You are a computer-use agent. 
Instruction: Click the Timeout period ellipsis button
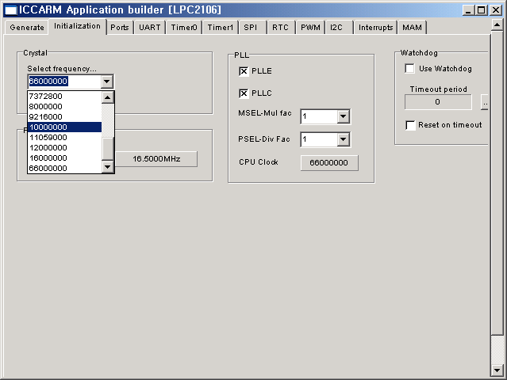pos(484,102)
